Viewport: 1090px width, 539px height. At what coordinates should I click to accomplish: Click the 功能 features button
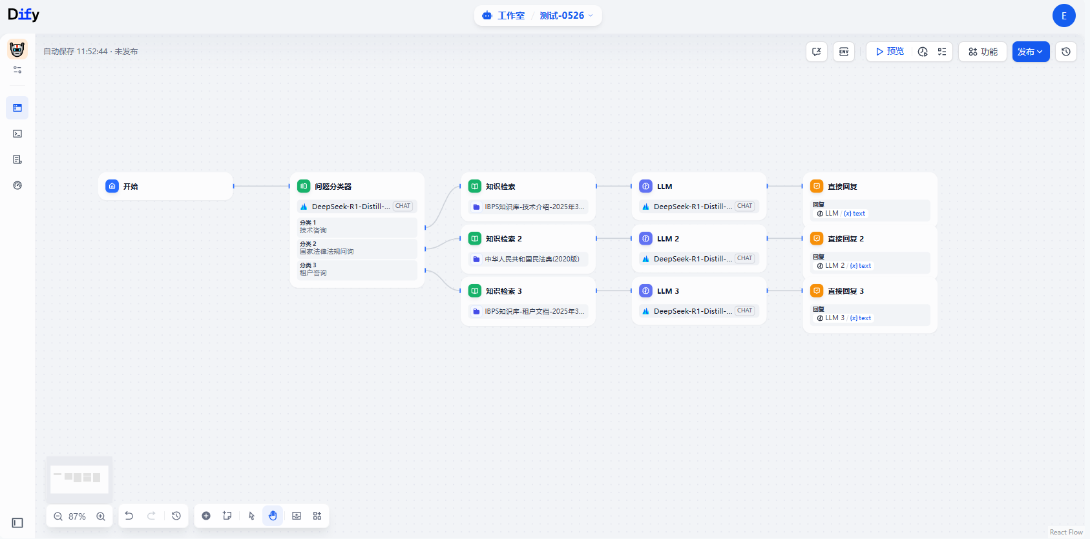pos(983,52)
